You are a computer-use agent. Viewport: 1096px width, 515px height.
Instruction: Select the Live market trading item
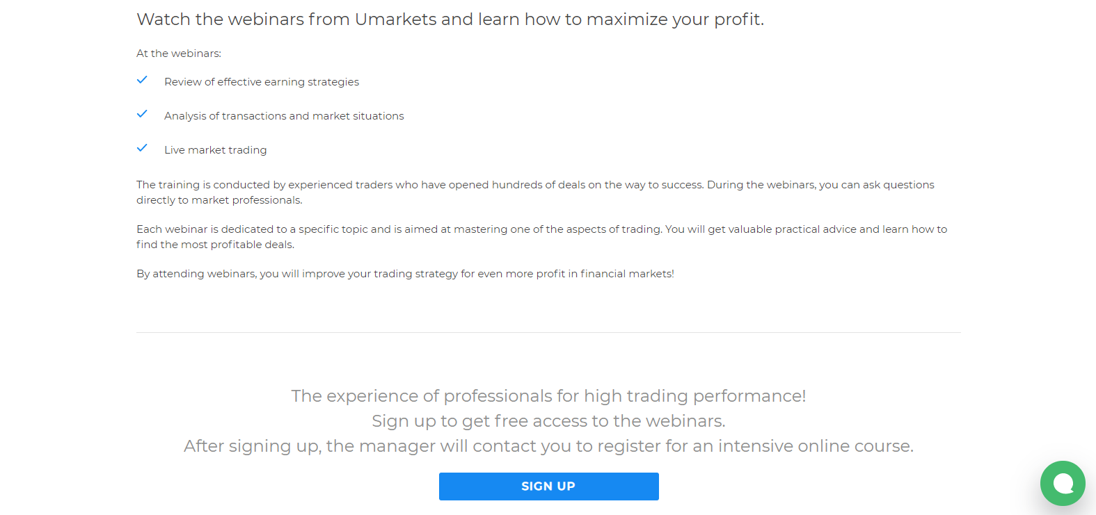click(216, 149)
